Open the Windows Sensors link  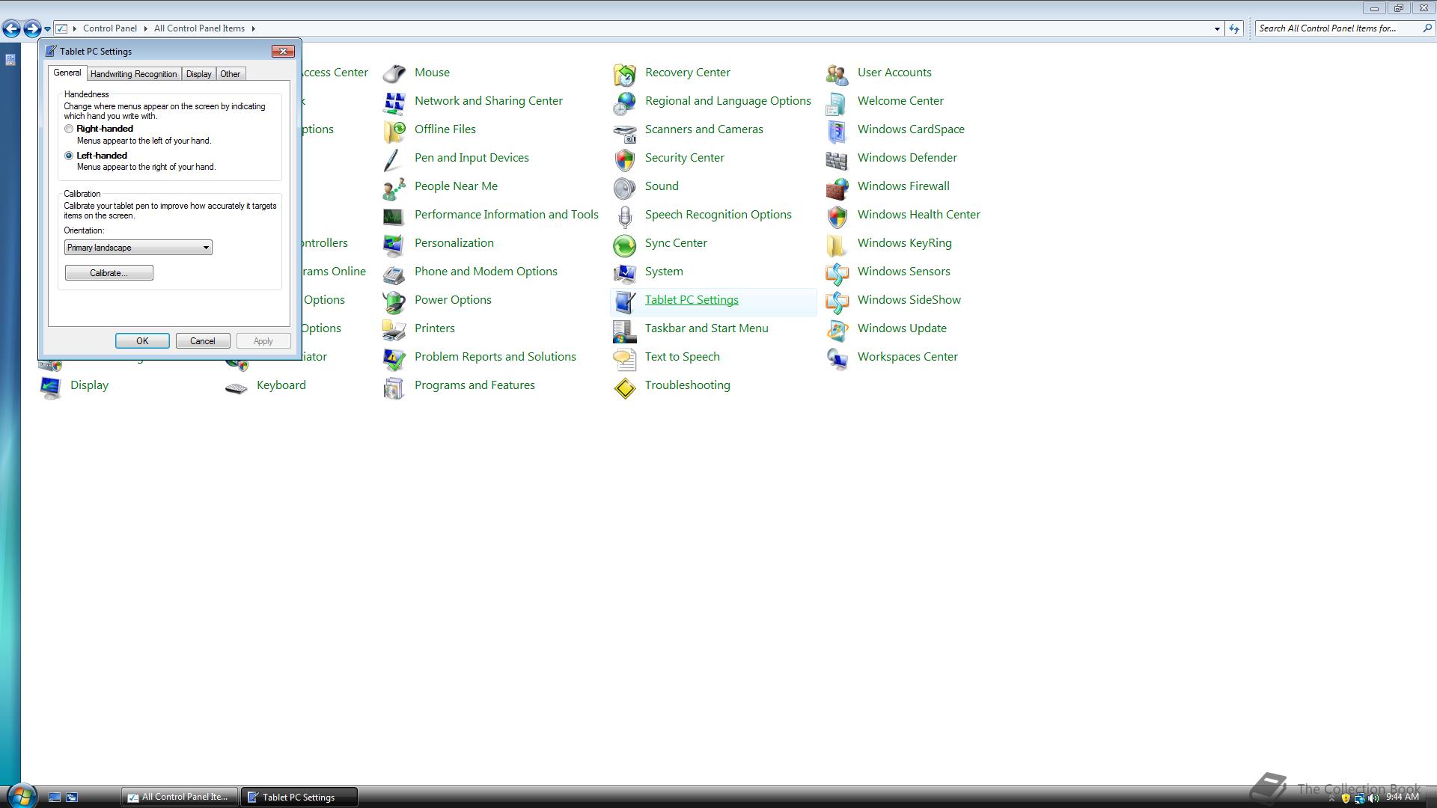click(x=904, y=272)
